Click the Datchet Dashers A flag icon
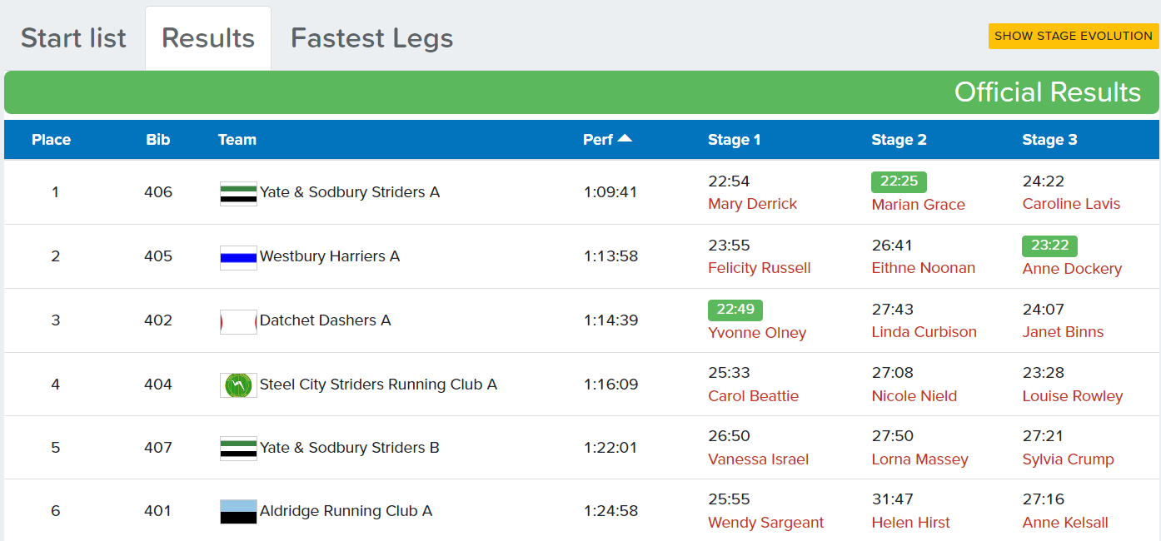Screen dimensions: 1161x541 (237, 320)
